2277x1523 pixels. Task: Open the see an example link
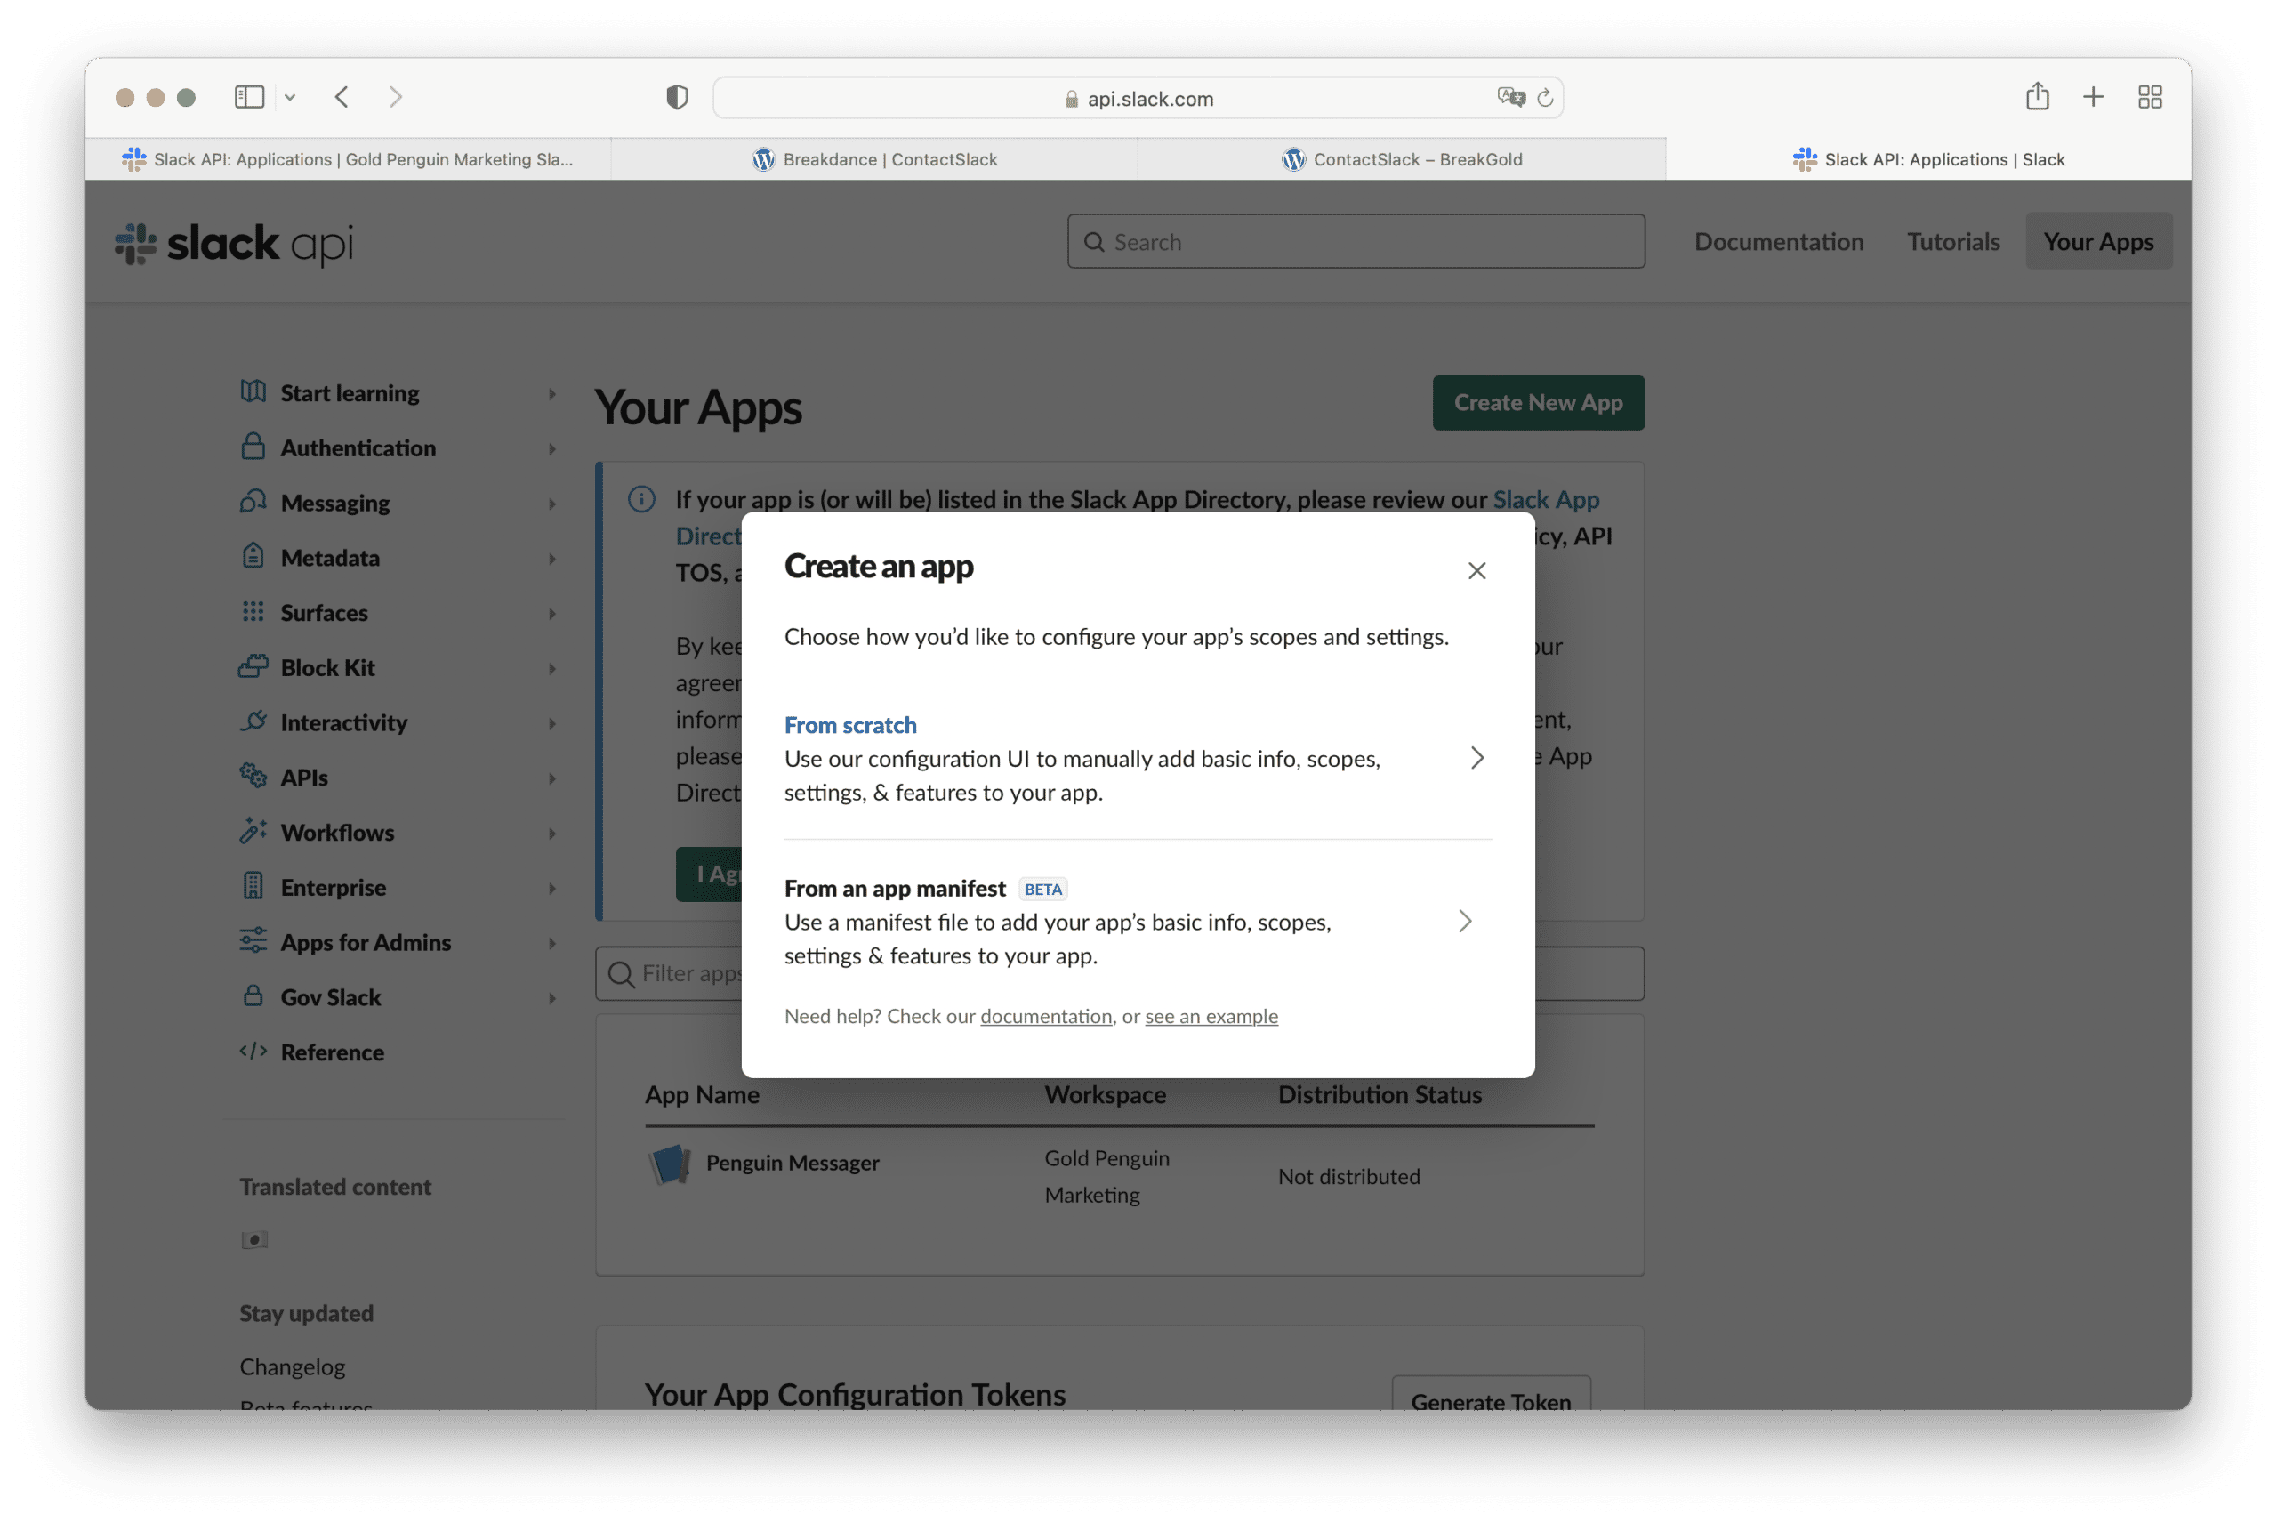tap(1211, 1016)
